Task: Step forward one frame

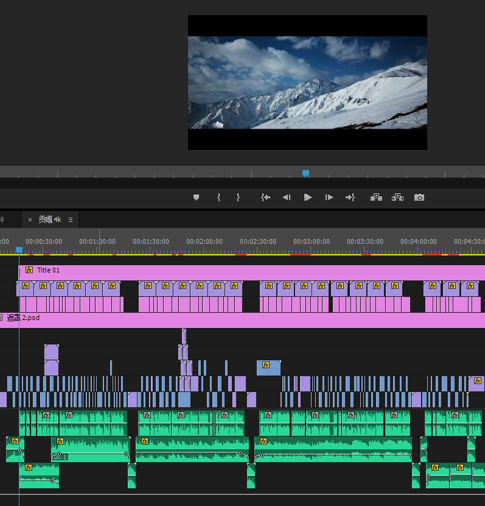Action: point(329,197)
